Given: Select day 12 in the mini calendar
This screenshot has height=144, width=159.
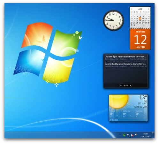Looking at the screenshot, I should [x=140, y=19].
